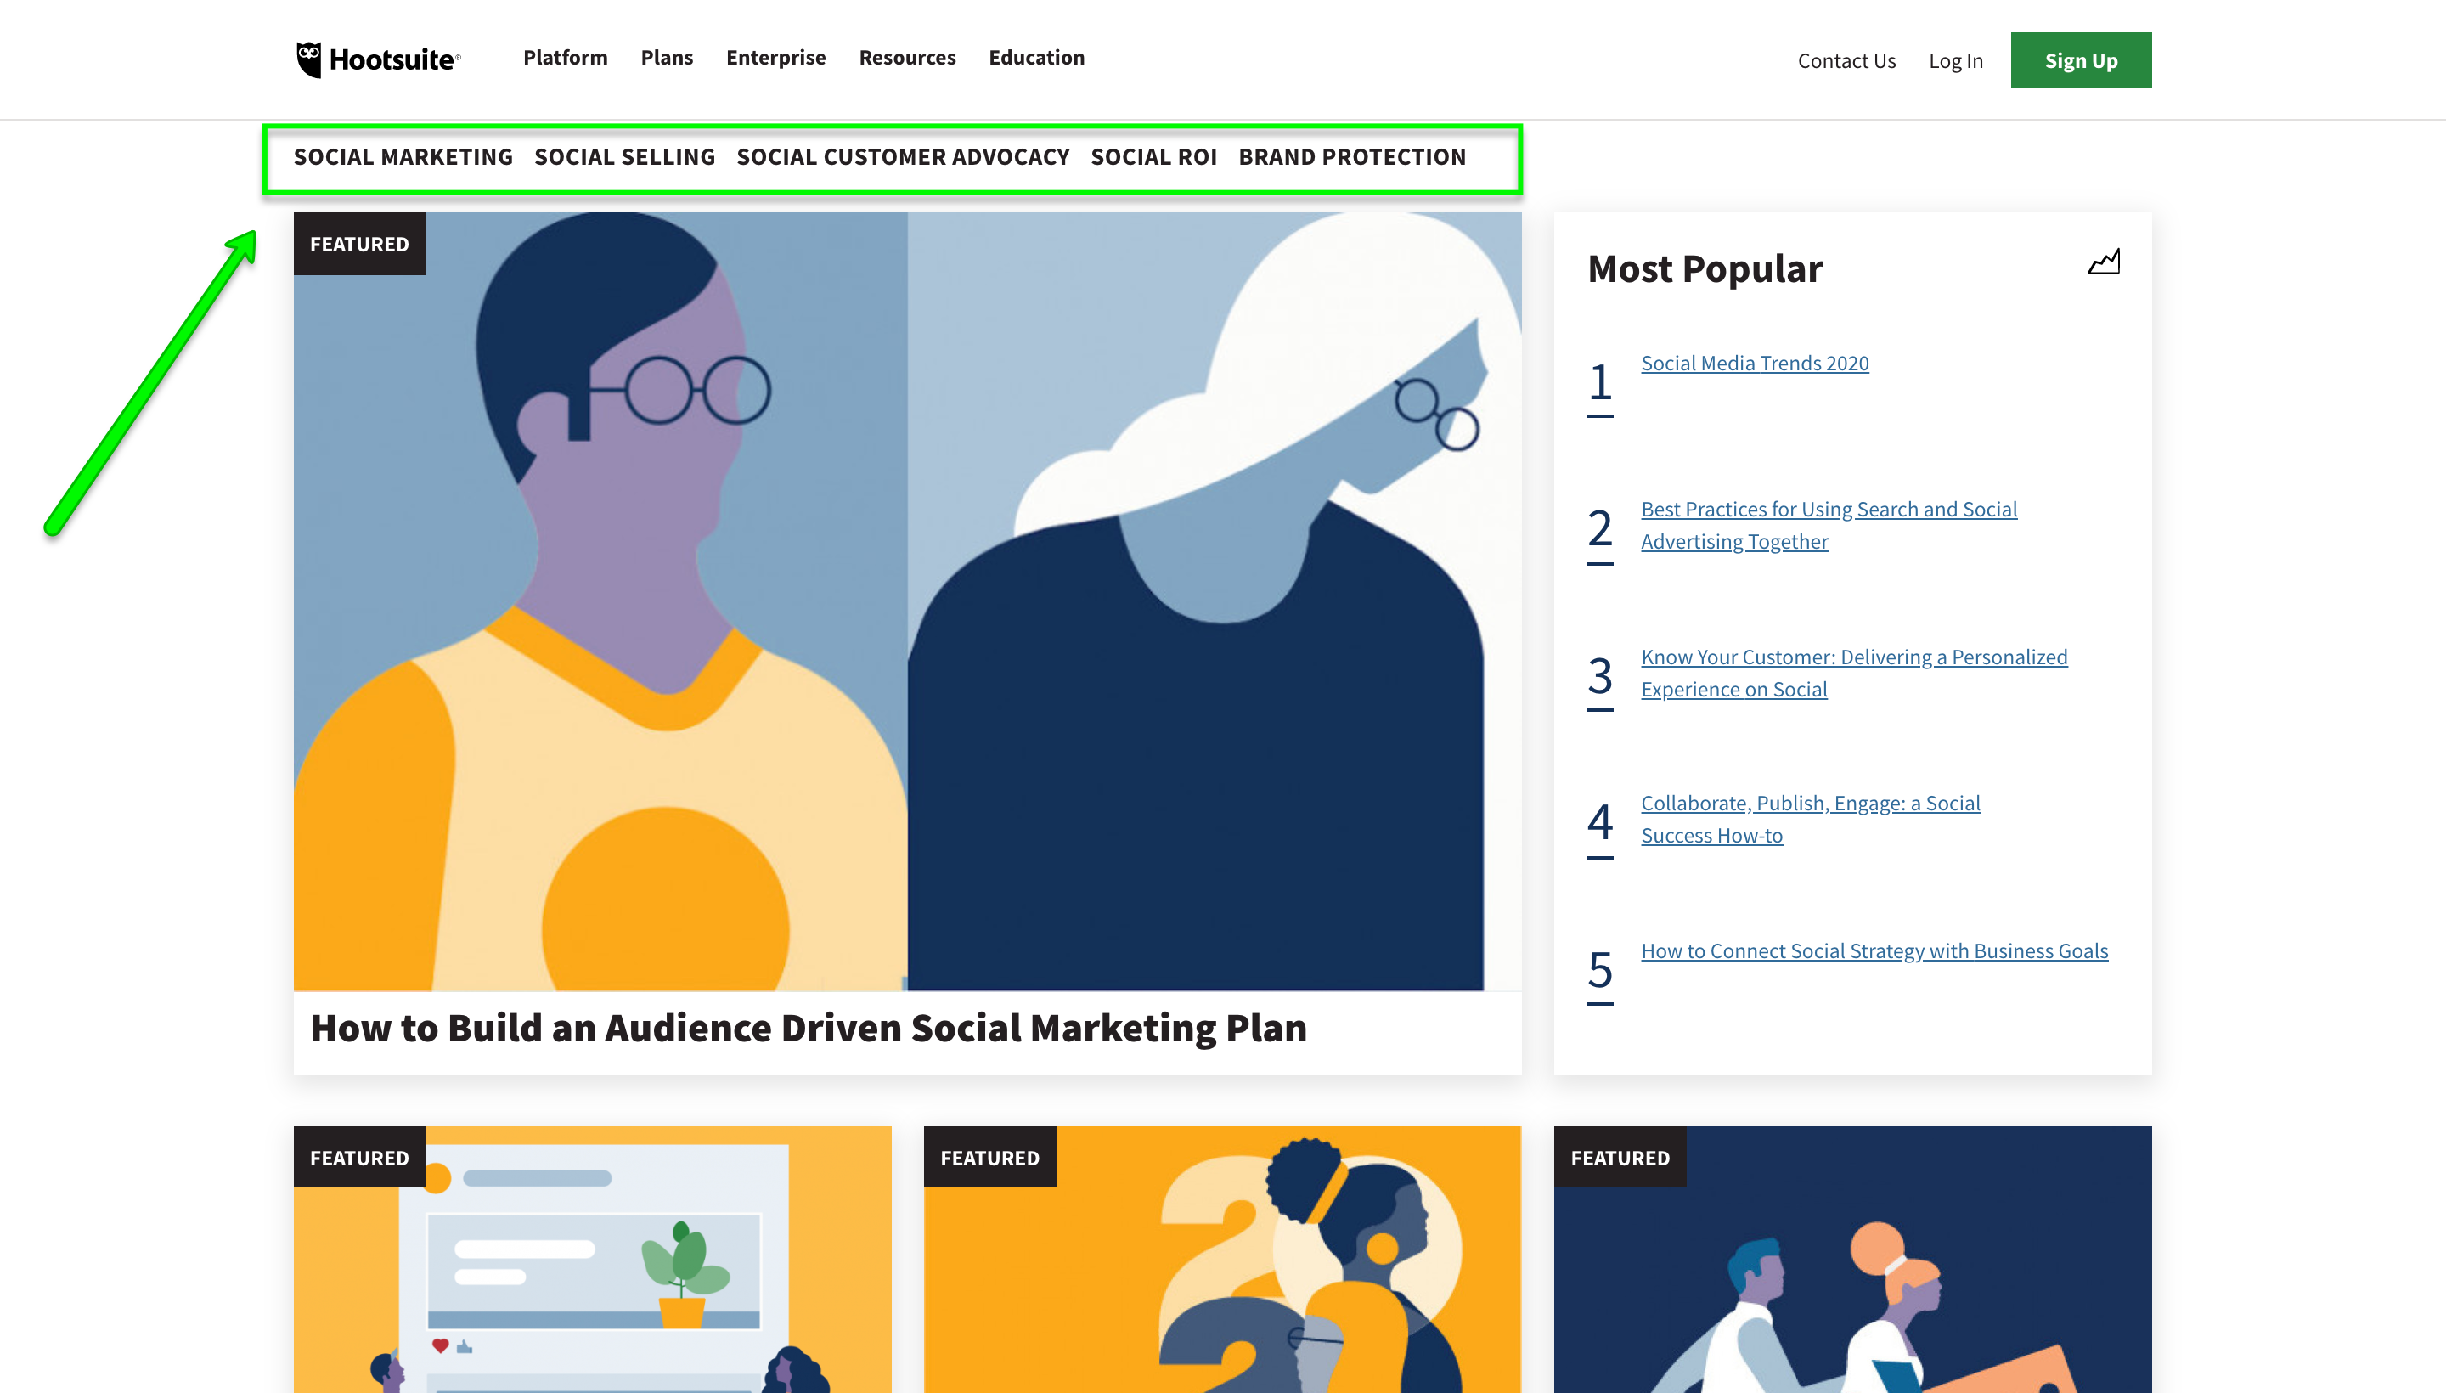This screenshot has height=1393, width=2446.
Task: Click the Log In link
Action: (x=1955, y=60)
